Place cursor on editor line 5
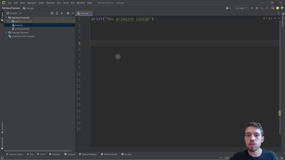Image resolution: width=285 pixels, height=160 pixels. pos(184,44)
